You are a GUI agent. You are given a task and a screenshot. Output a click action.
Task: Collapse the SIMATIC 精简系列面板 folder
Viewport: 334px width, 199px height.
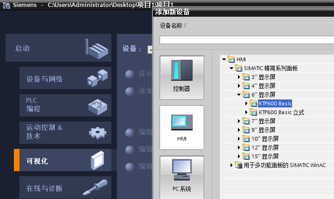point(231,68)
